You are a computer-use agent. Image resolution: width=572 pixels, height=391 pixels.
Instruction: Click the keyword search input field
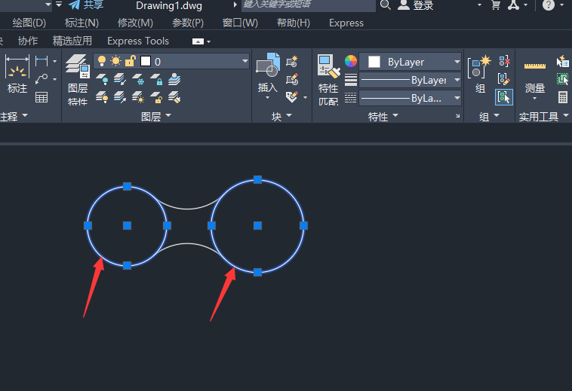pyautogui.click(x=309, y=5)
